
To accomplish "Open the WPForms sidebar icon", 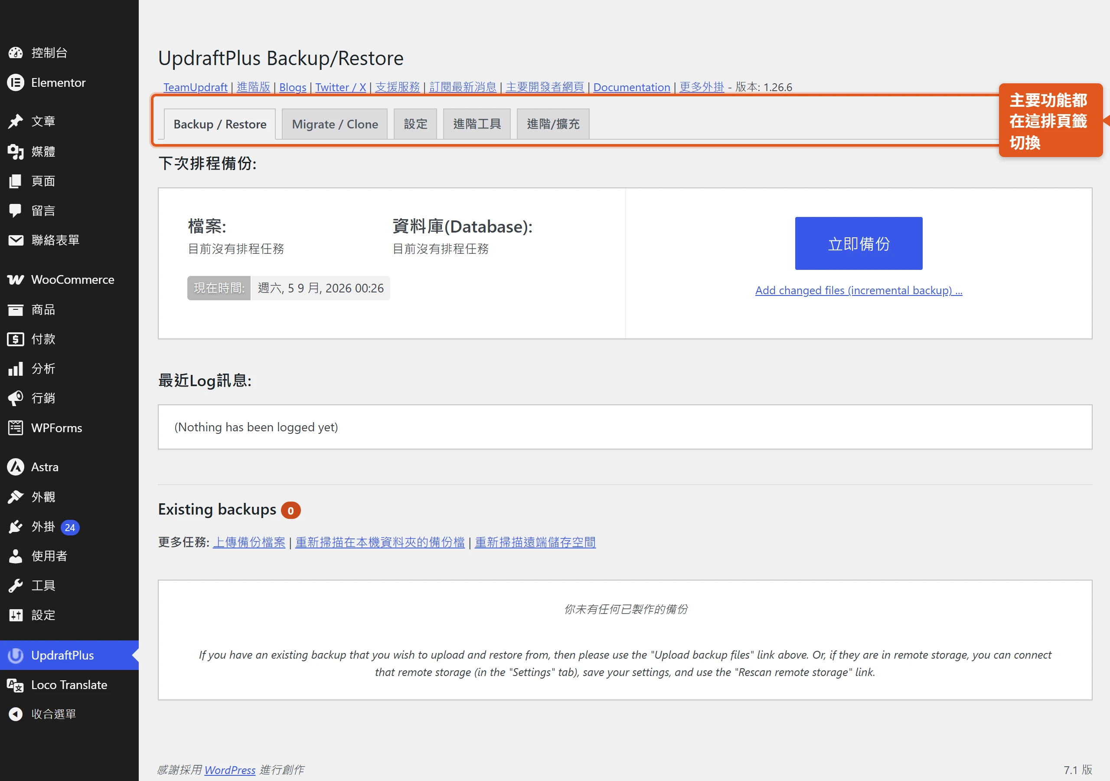I will click(x=16, y=428).
